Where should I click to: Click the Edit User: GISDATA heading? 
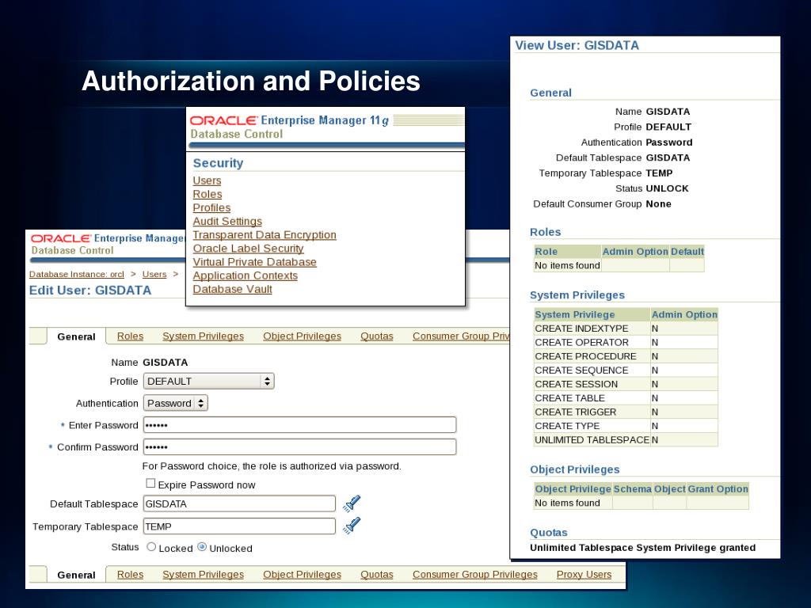[90, 290]
